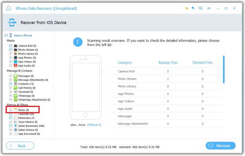The width and height of the screenshot is (245, 156).
Task: Toggle the Messages (0) checkbox
Action: (x=11, y=76)
